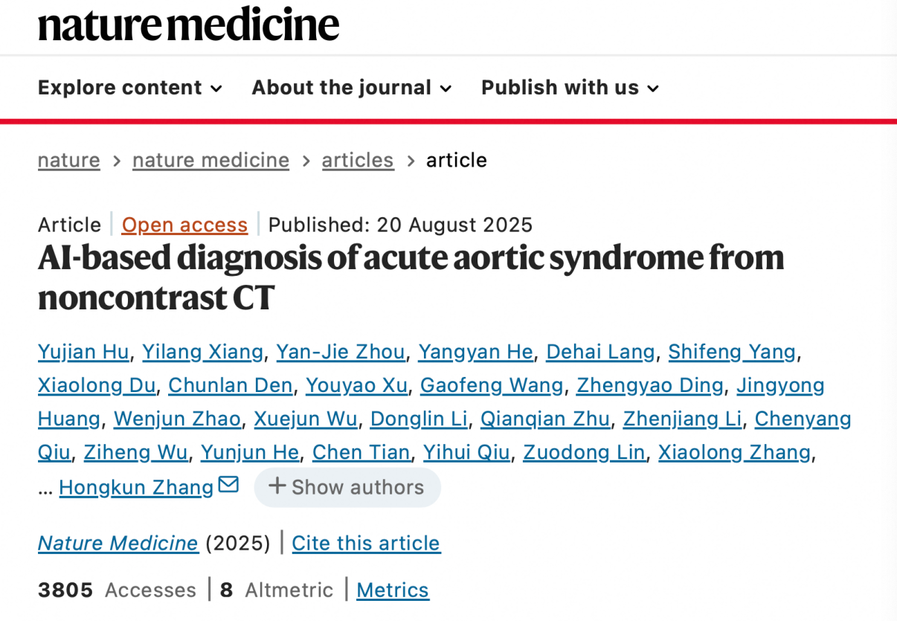Click author Xiaolong Zhang
The width and height of the screenshot is (897, 621).
pyautogui.click(x=734, y=452)
